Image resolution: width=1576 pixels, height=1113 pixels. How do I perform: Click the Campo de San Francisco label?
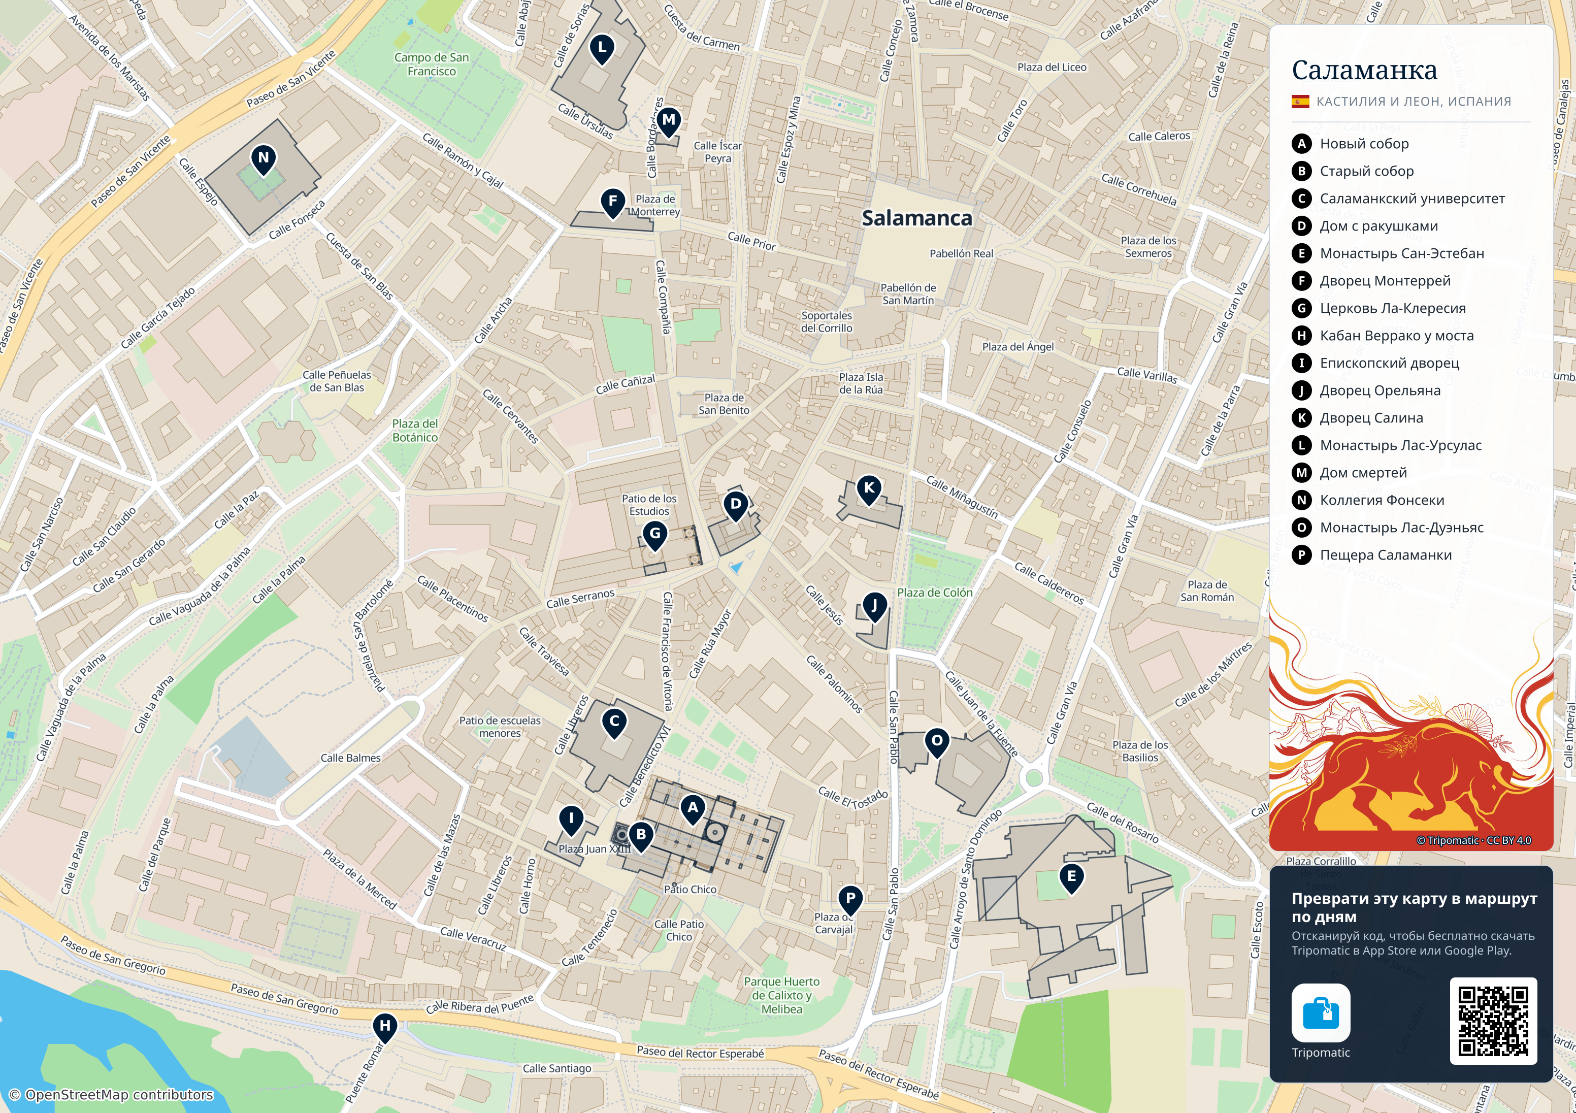click(x=431, y=64)
